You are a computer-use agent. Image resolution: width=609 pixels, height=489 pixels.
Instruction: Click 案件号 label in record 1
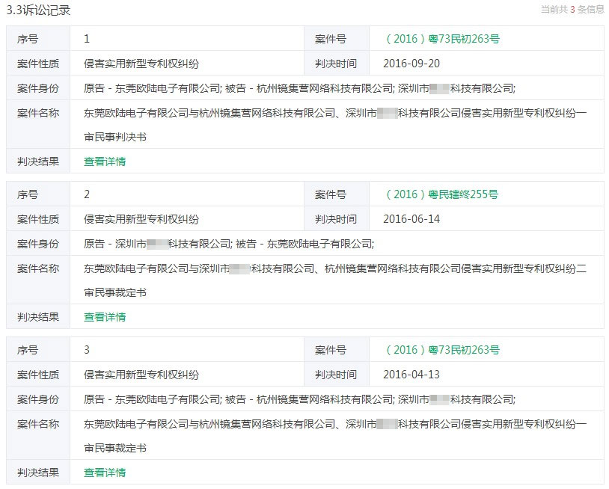tap(331, 39)
